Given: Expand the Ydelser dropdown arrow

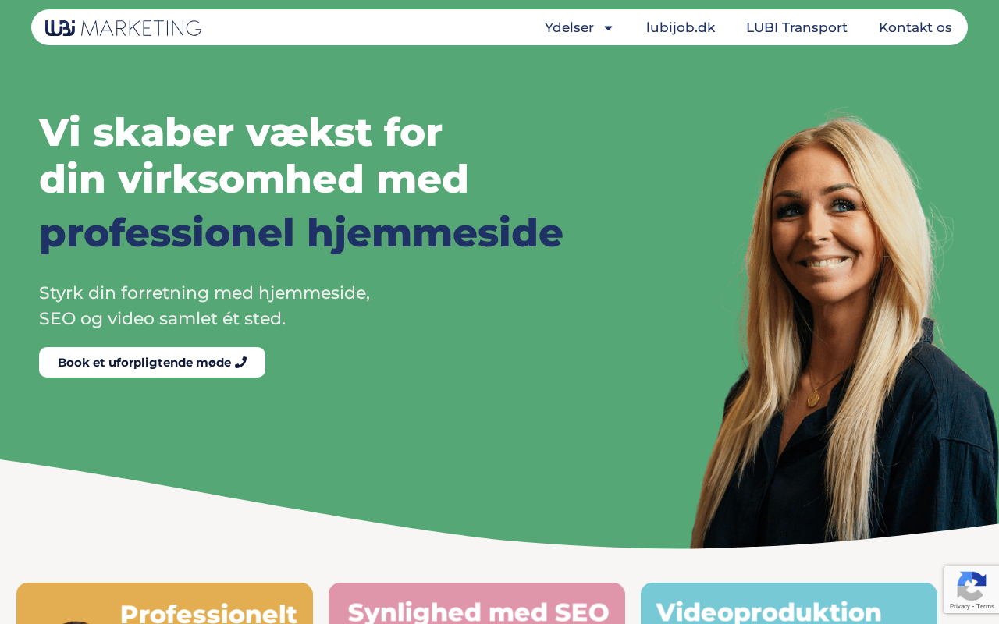Looking at the screenshot, I should pyautogui.click(x=608, y=28).
